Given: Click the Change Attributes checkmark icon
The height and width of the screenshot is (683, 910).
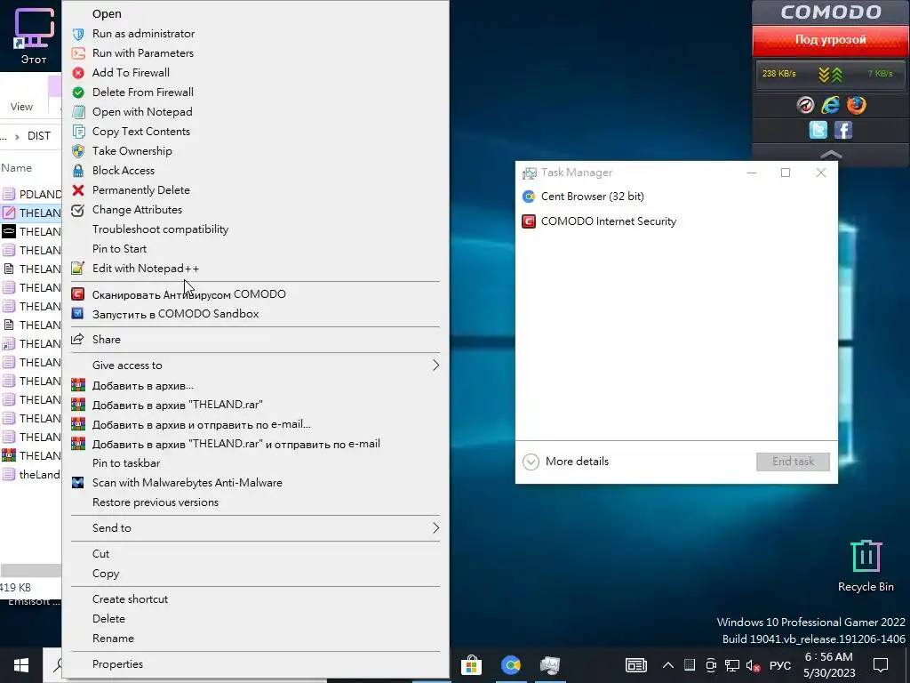Looking at the screenshot, I should (78, 210).
